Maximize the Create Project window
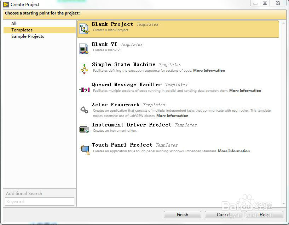The image size is (289, 225). pos(265,3)
